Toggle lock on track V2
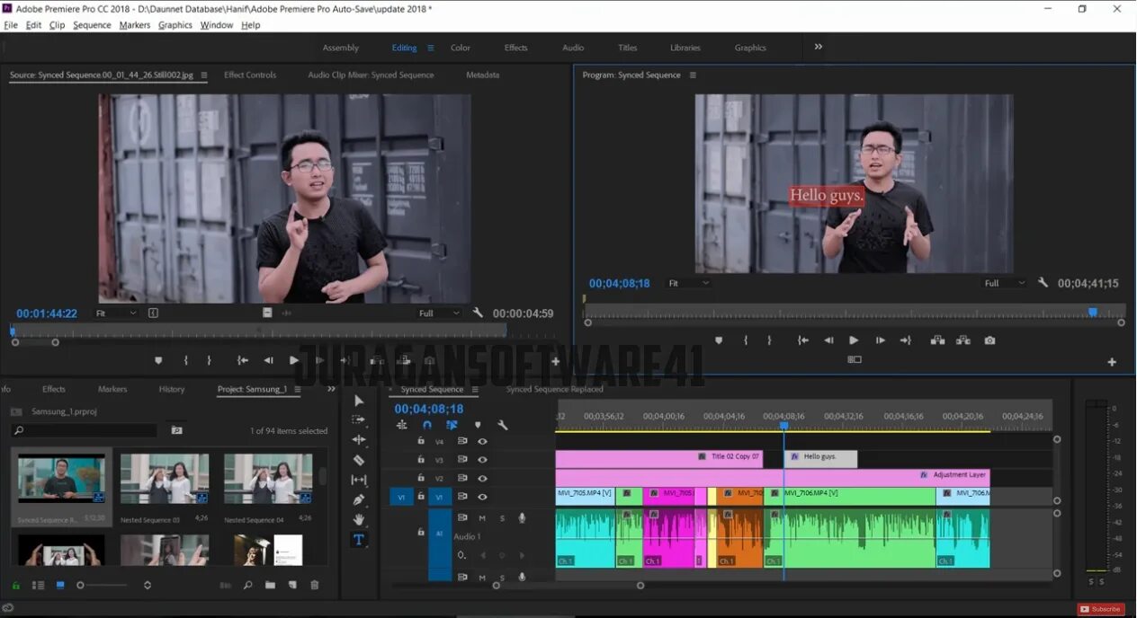Screen dimensions: 1137x618 coord(420,479)
